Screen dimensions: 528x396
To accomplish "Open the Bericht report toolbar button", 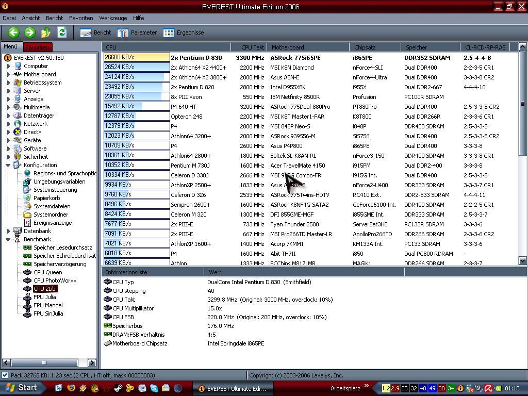I will (x=95, y=32).
